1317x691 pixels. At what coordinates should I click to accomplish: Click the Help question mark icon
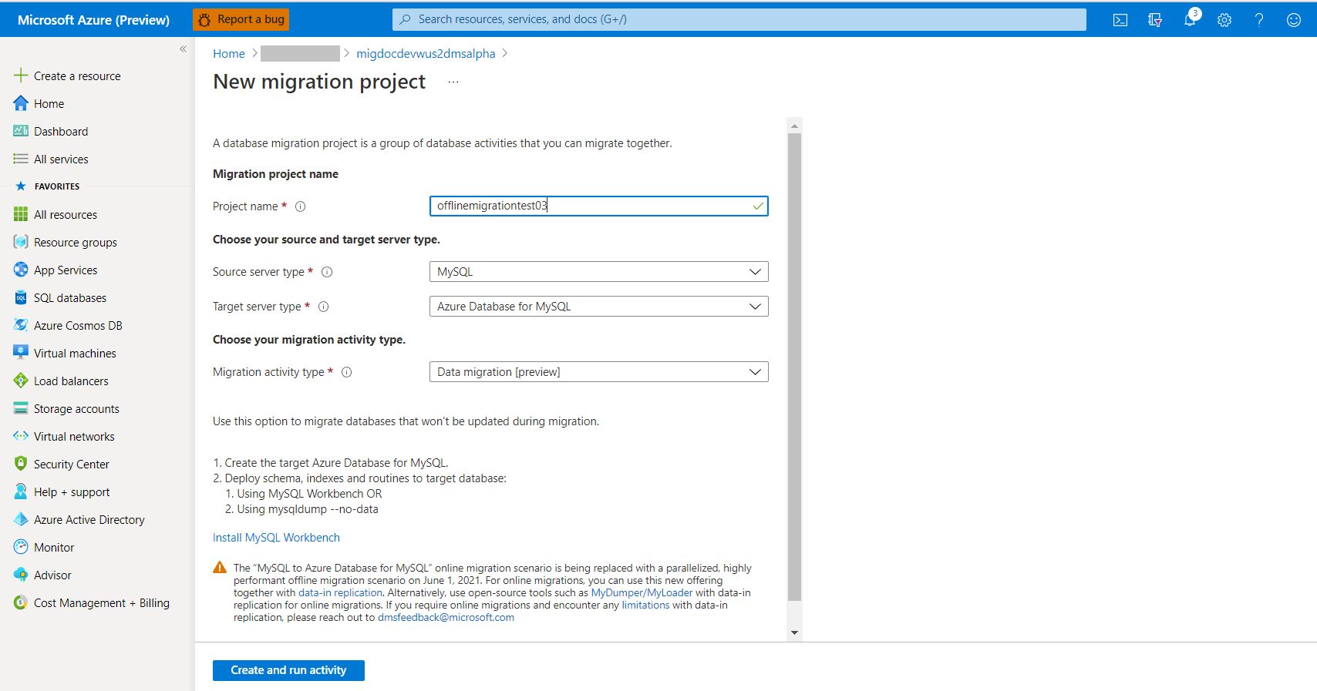click(1259, 20)
